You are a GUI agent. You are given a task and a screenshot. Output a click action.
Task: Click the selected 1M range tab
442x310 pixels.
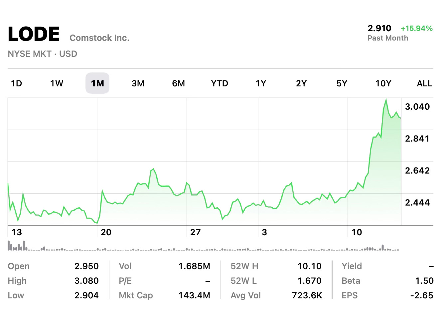[x=97, y=83]
